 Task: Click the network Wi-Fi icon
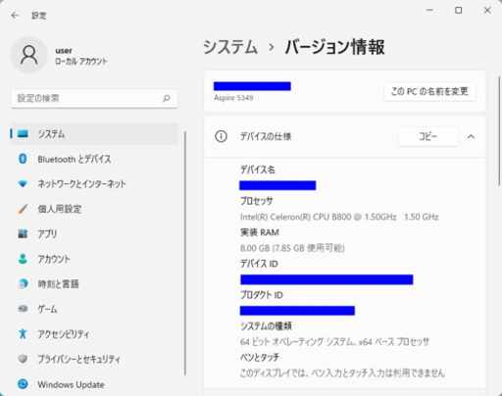click(x=23, y=184)
